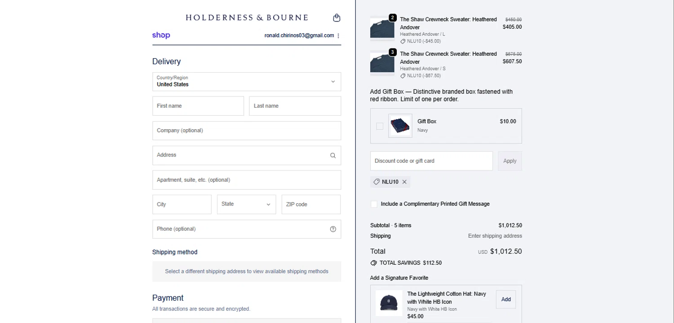This screenshot has width=674, height=323.
Task: Click the quantity 2 badge on sweater
Action: point(393,17)
